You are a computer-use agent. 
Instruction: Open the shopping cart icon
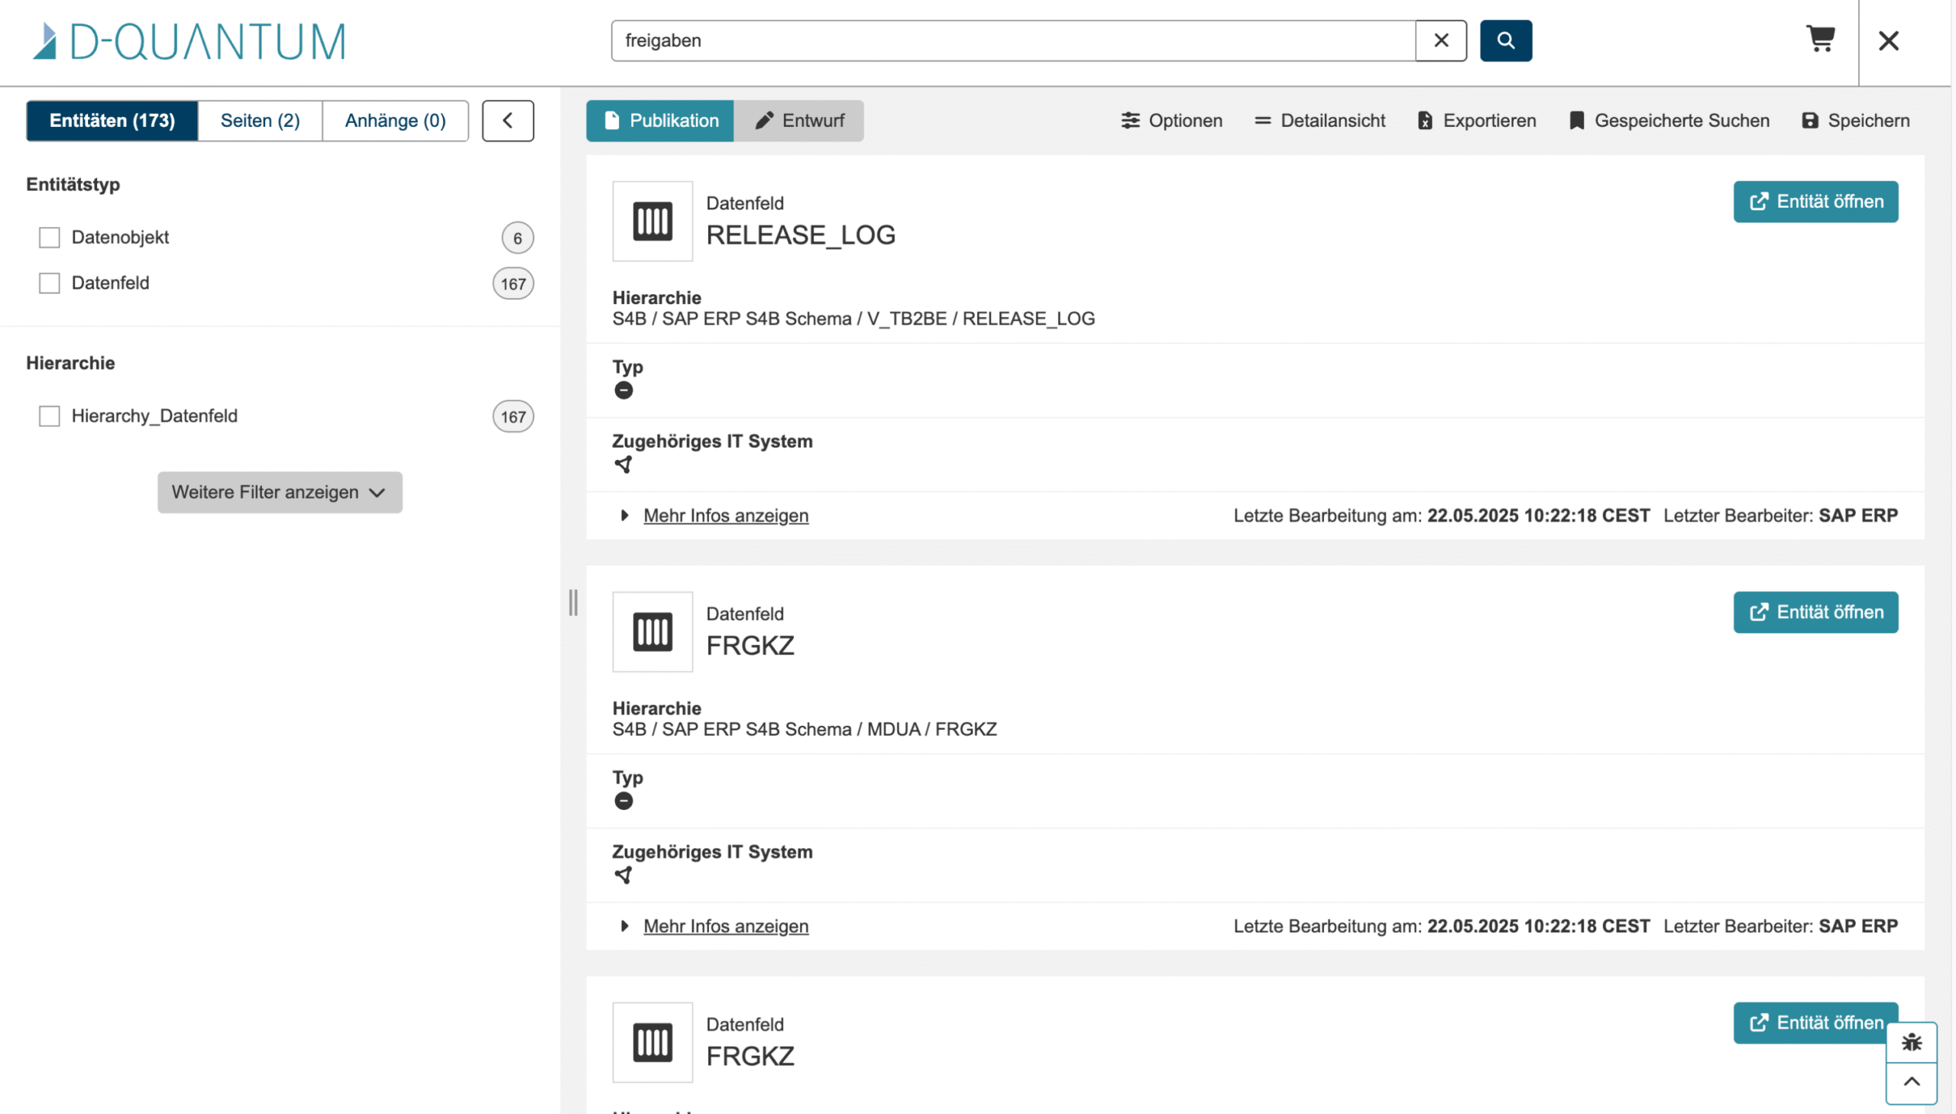[x=1821, y=38]
